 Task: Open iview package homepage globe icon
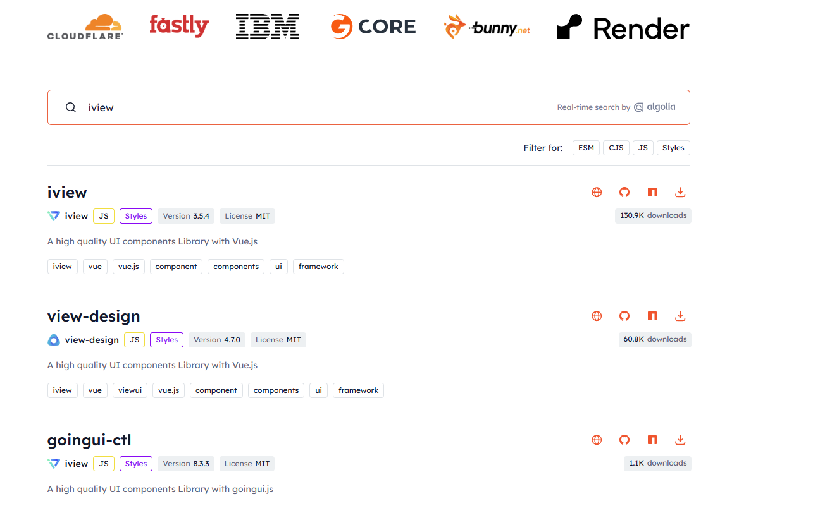pos(597,192)
